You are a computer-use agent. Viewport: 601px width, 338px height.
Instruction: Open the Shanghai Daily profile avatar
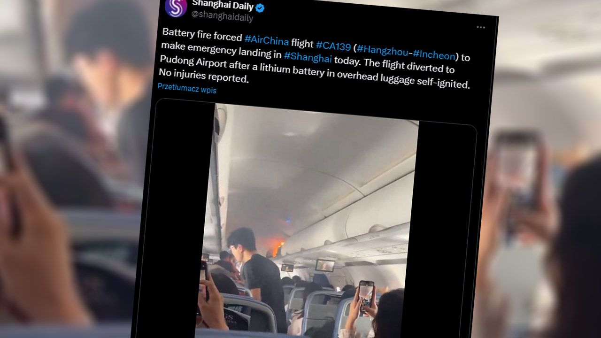click(176, 7)
